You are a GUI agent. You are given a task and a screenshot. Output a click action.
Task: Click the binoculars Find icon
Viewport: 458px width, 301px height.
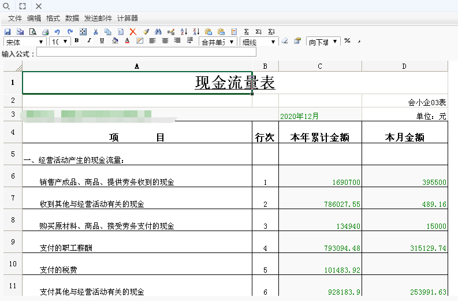[x=158, y=32]
